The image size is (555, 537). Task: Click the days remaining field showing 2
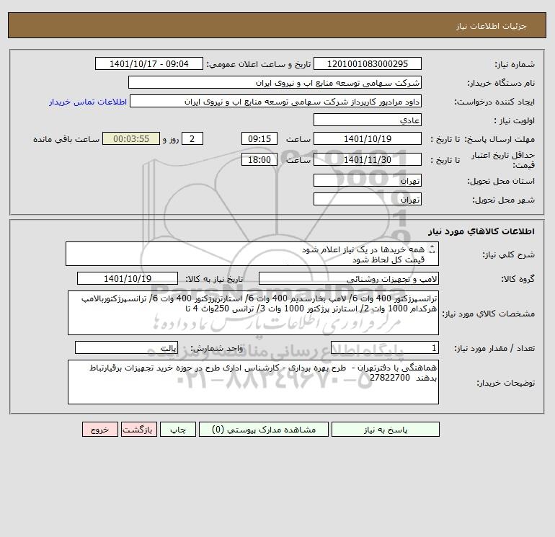(x=192, y=139)
